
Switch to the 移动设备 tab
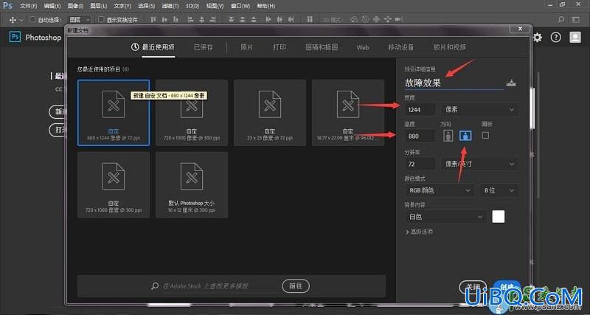401,47
